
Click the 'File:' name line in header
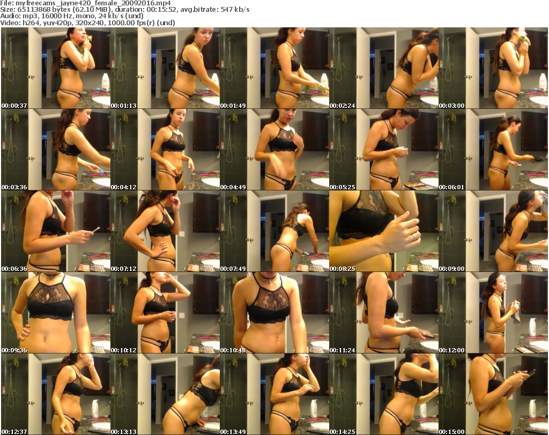point(85,3)
